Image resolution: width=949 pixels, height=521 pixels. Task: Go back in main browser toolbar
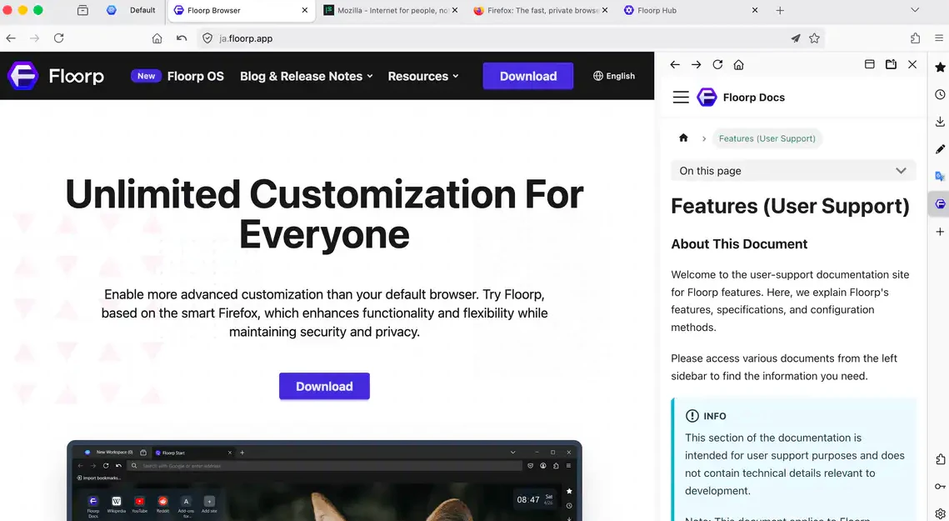click(x=11, y=38)
